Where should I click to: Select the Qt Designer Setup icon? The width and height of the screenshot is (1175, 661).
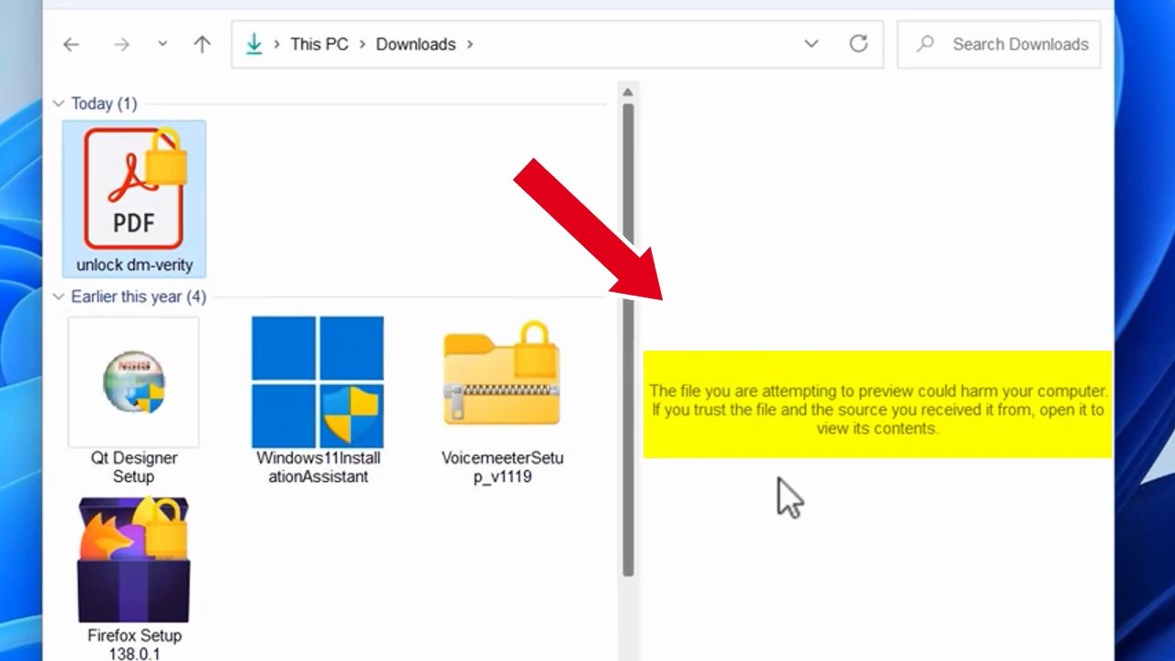[133, 382]
